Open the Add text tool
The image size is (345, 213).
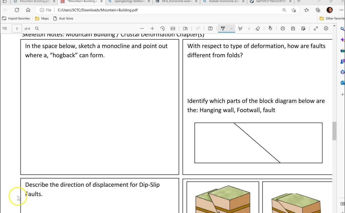(210, 28)
